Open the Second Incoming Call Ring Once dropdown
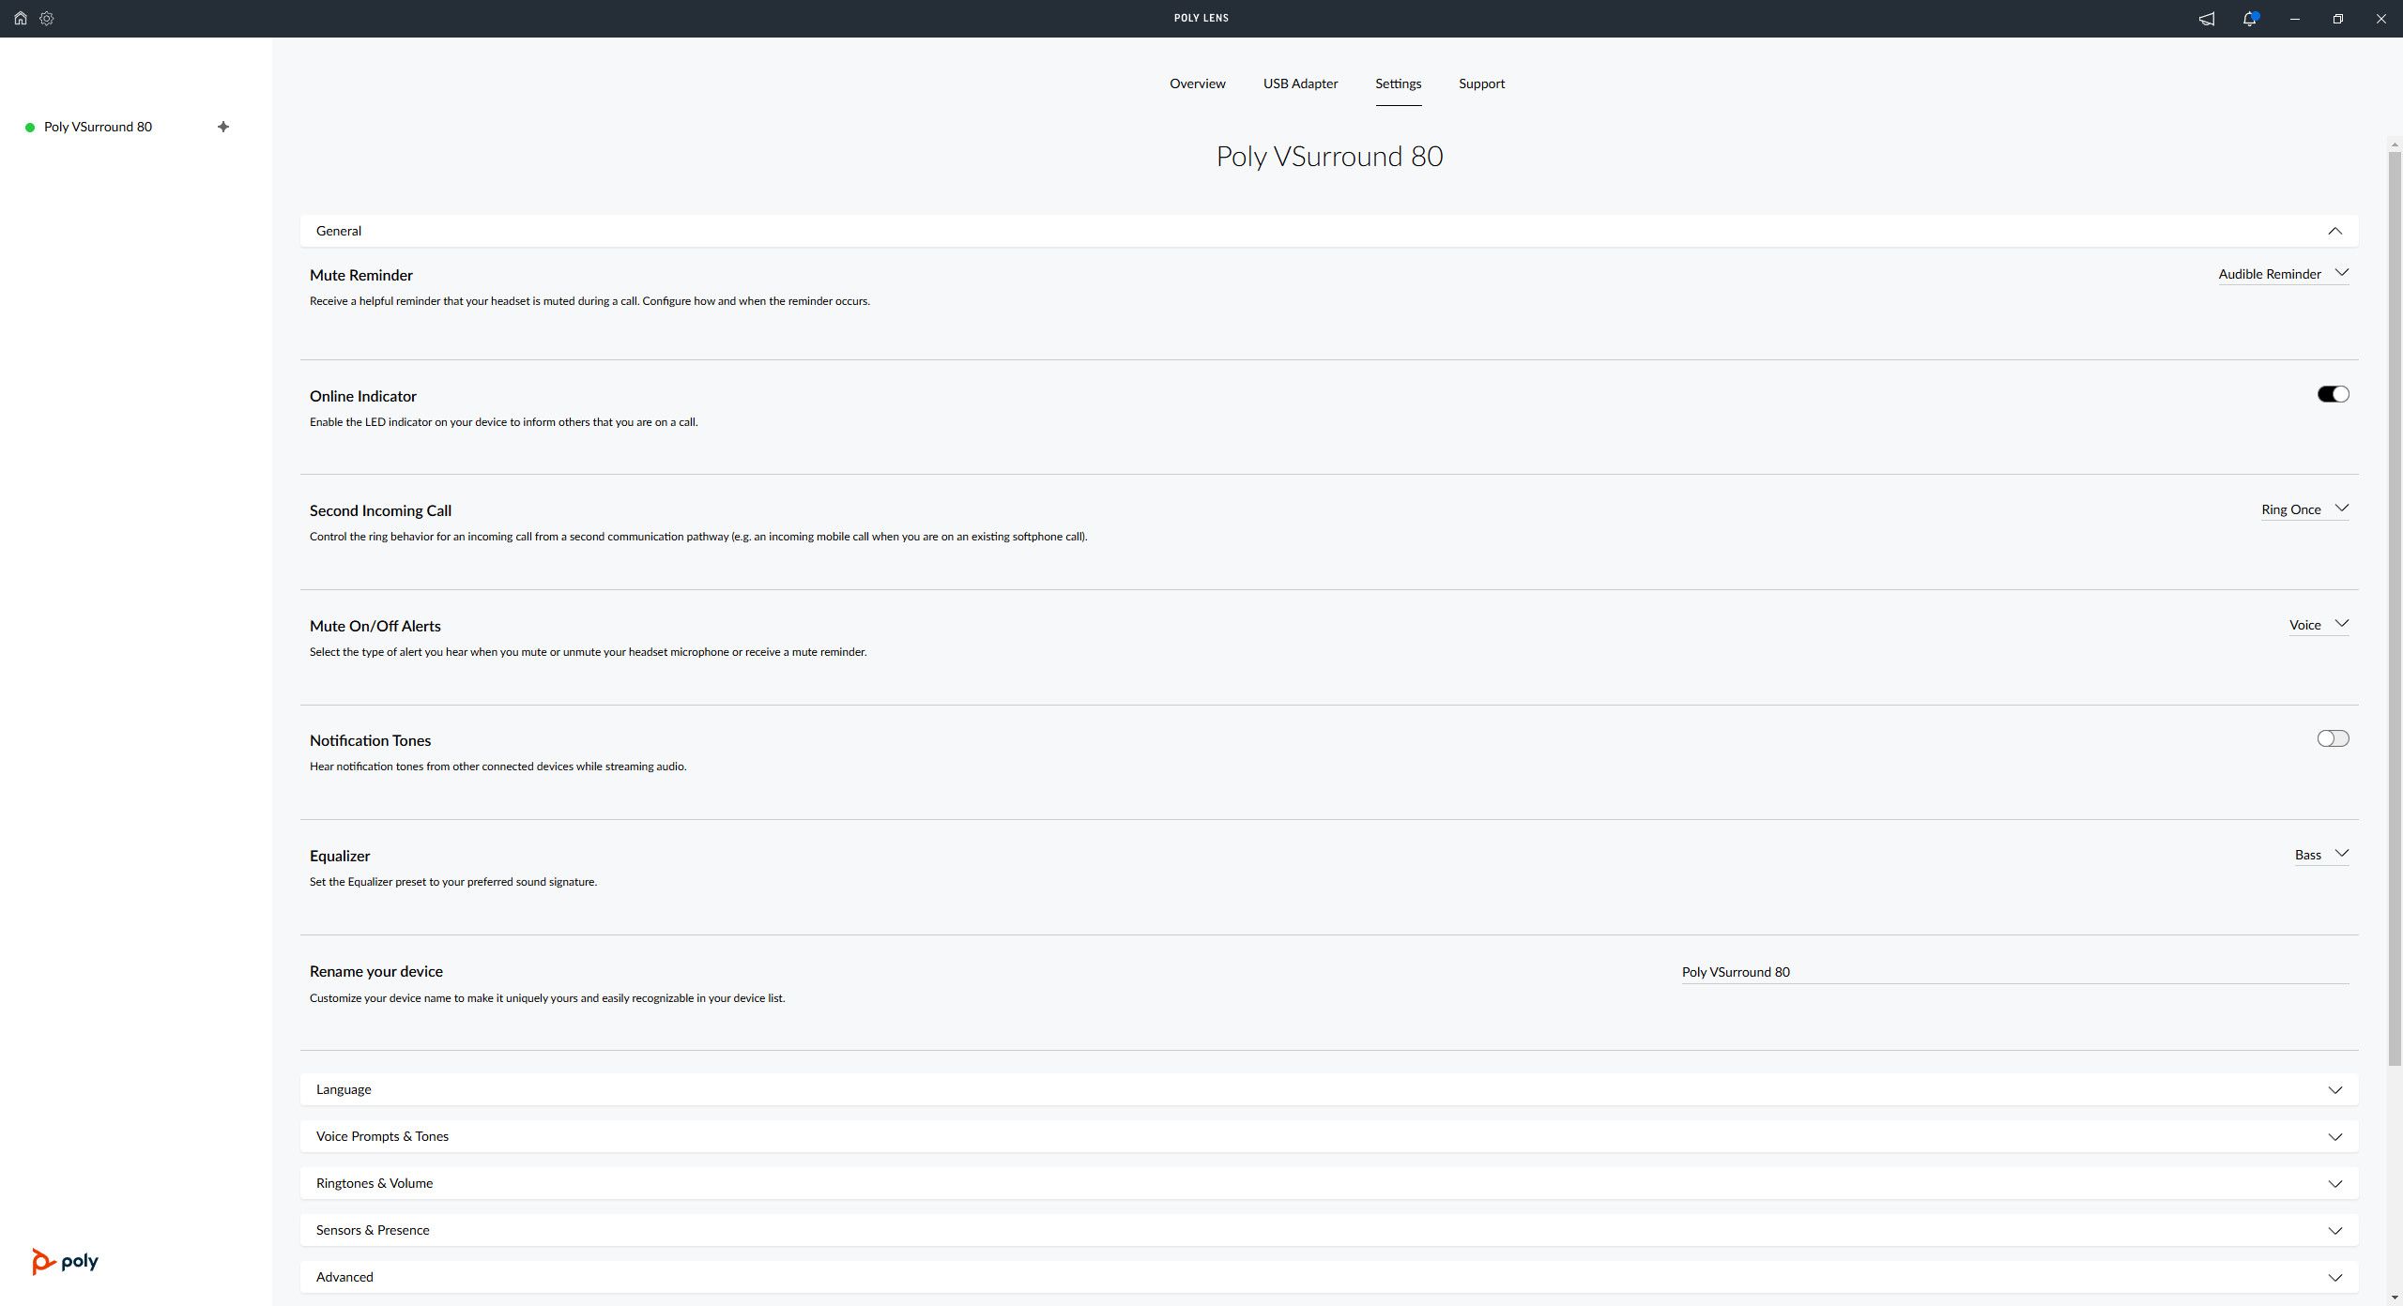 point(2304,509)
